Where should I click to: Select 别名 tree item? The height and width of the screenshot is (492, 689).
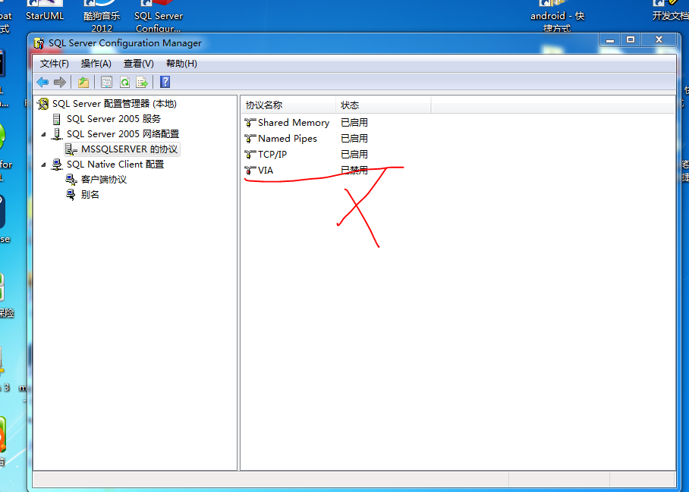click(x=90, y=194)
